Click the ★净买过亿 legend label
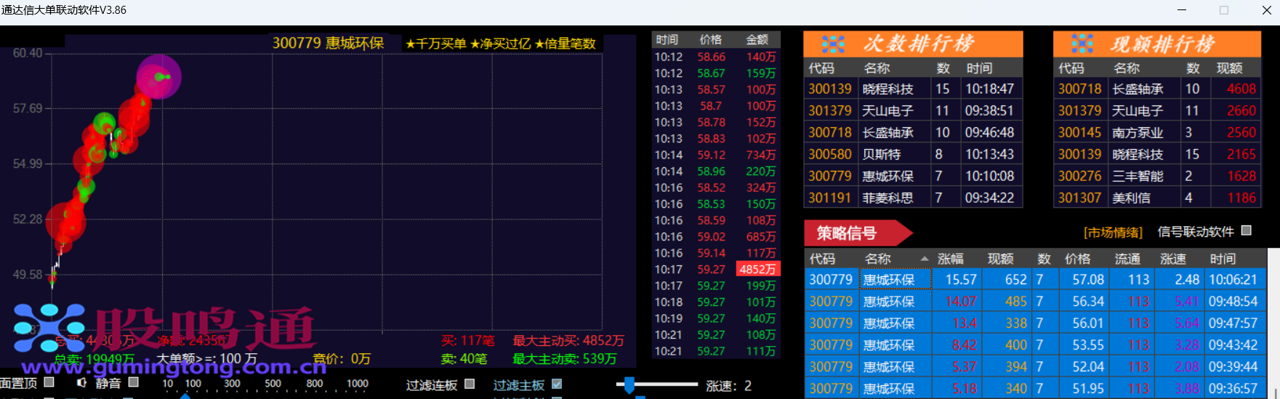 coord(500,44)
